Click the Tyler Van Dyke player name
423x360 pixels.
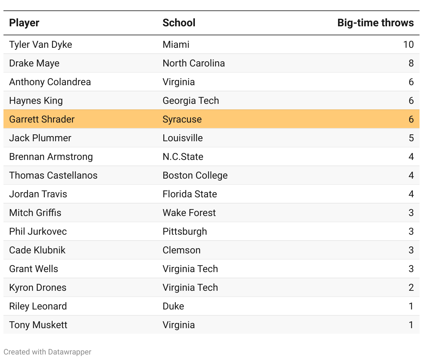coord(41,45)
